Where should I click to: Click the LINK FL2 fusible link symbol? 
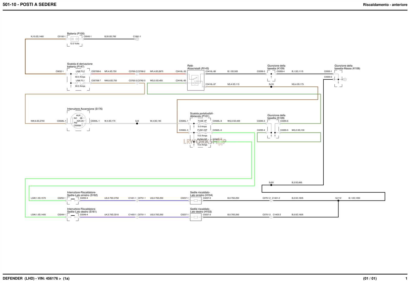80,74
